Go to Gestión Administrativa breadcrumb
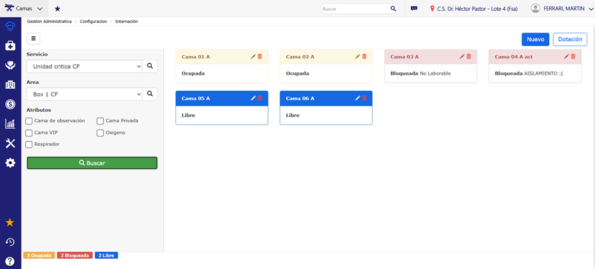The image size is (595, 269). [x=50, y=22]
